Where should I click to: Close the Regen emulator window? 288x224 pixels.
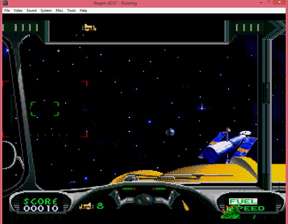click(x=279, y=2)
